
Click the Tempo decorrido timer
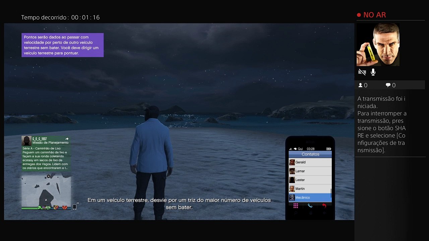[x=60, y=17]
